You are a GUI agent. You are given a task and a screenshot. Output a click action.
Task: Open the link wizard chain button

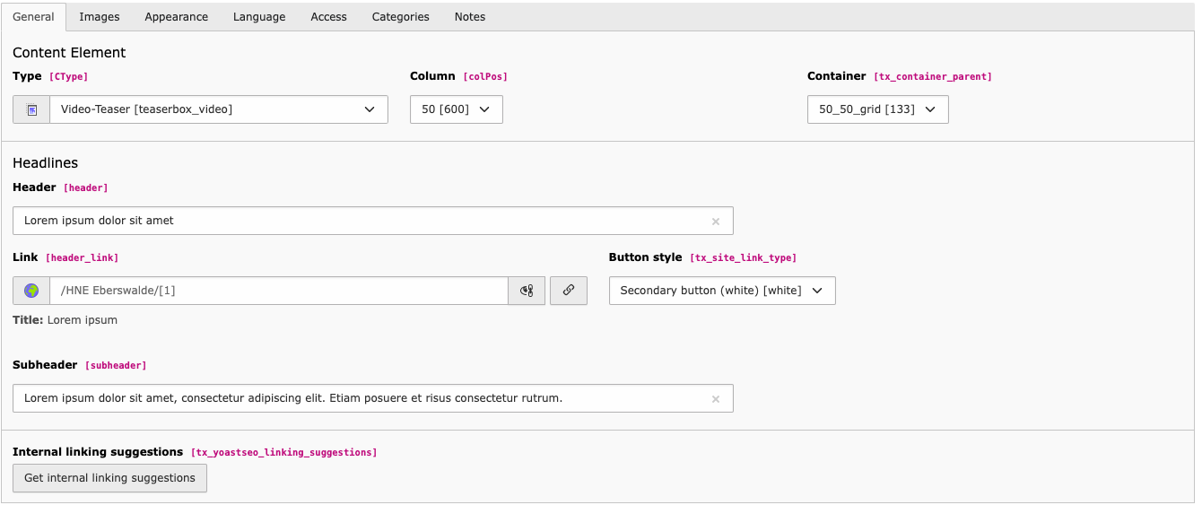pos(568,291)
